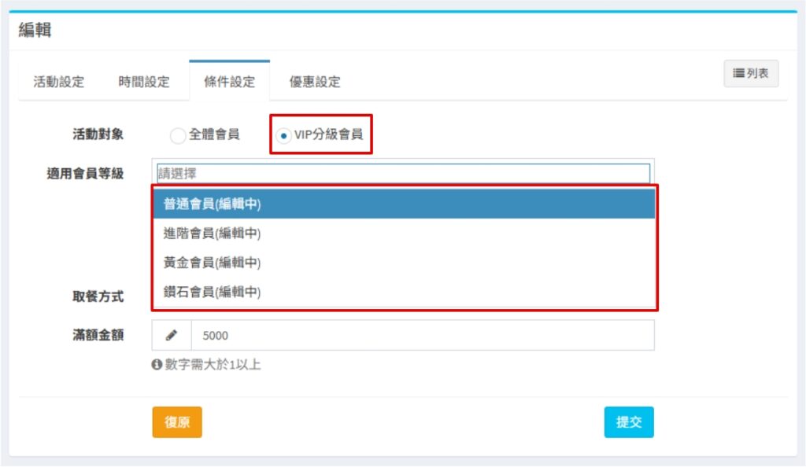
Task: Switch to the 活動設定 tab
Action: [x=59, y=82]
